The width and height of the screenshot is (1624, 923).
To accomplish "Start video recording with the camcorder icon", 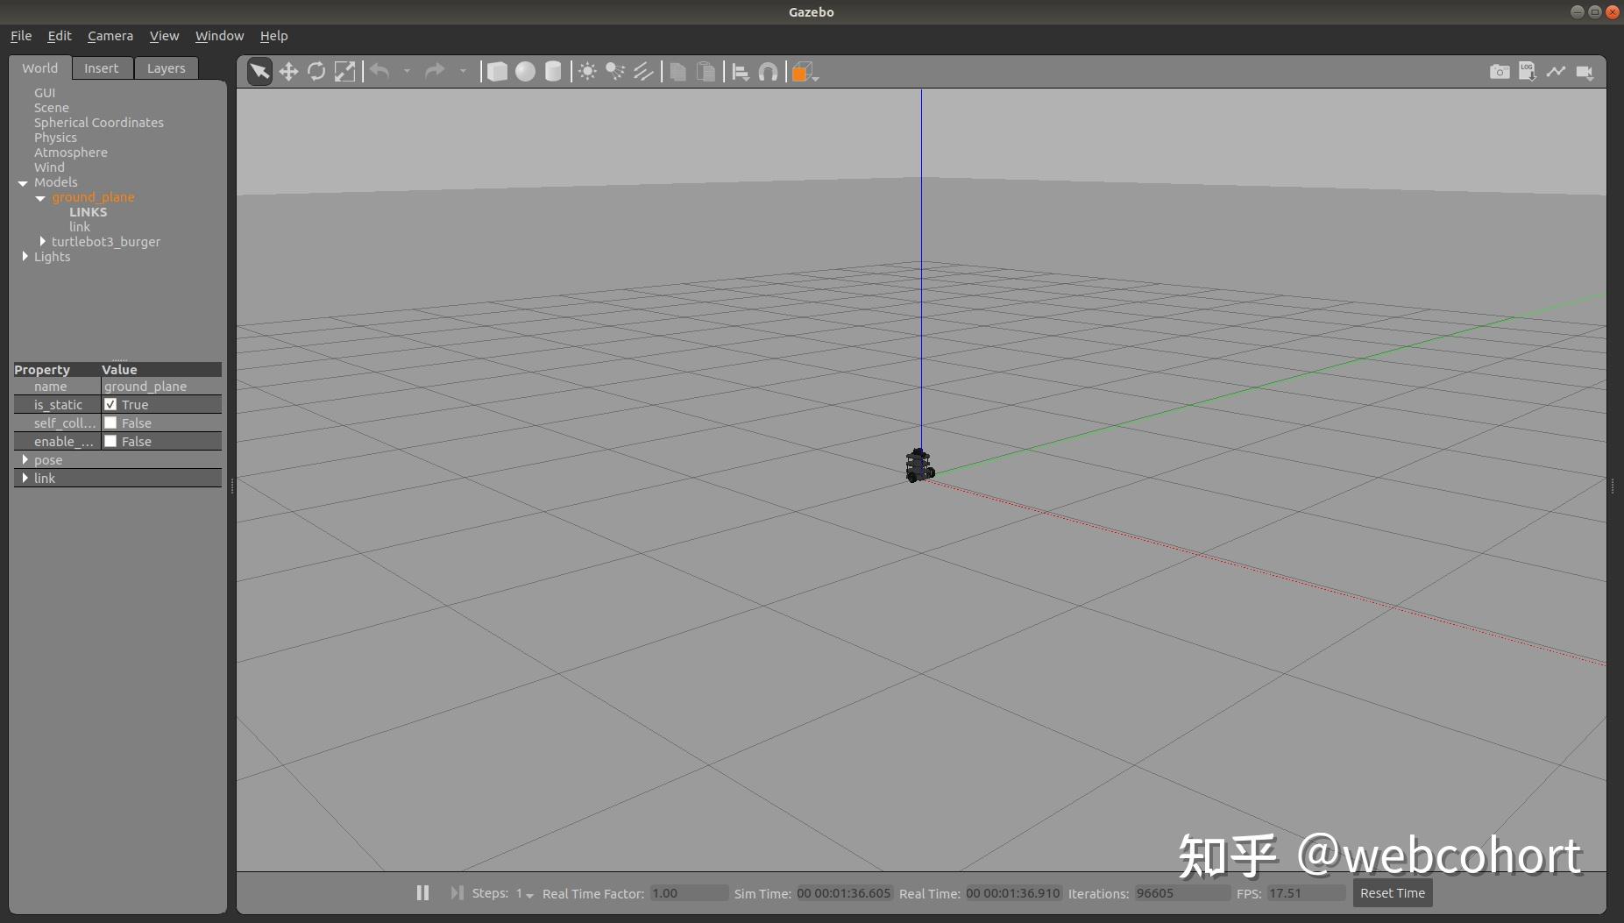I will [x=1585, y=71].
